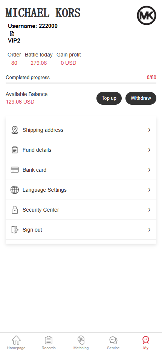Click the Bank card icon
This screenshot has height=351, width=162.
coord(15,170)
